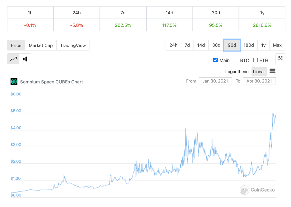Click the Somnium Space CUBEs logo icon

point(14,81)
